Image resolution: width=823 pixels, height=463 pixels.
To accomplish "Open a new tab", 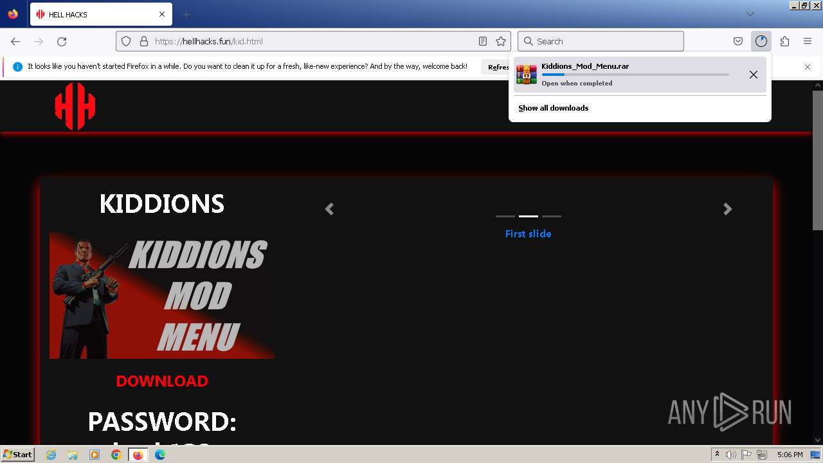I will (x=186, y=14).
